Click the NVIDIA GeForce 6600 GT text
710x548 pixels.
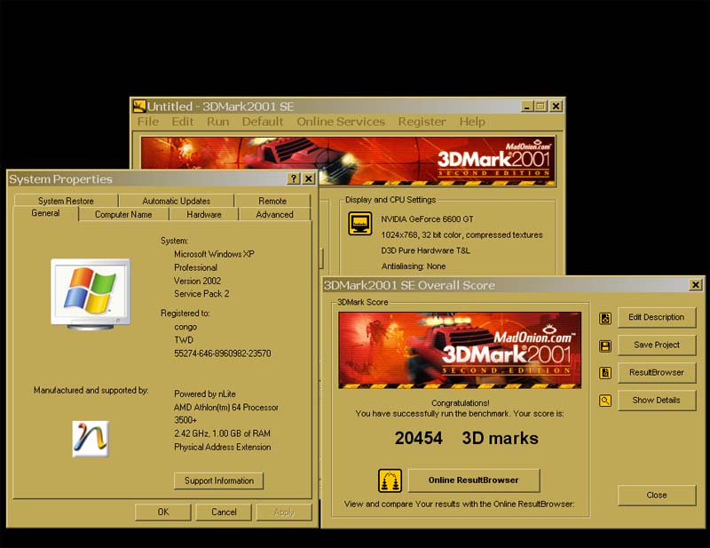click(x=427, y=219)
